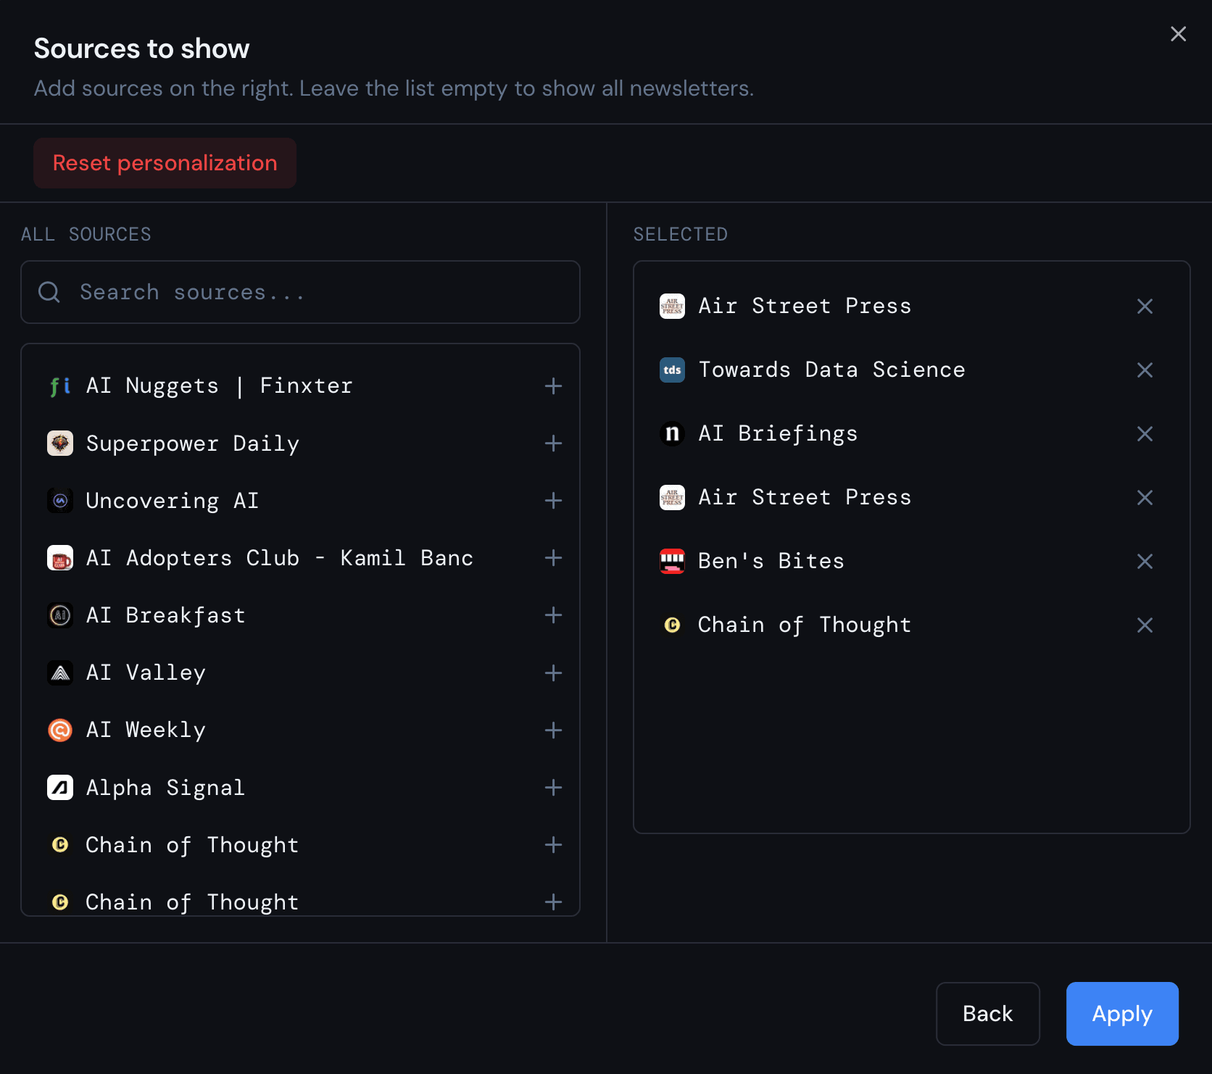Add AI Nuggets | Finxter with plus icon
The height and width of the screenshot is (1074, 1212).
(x=553, y=386)
